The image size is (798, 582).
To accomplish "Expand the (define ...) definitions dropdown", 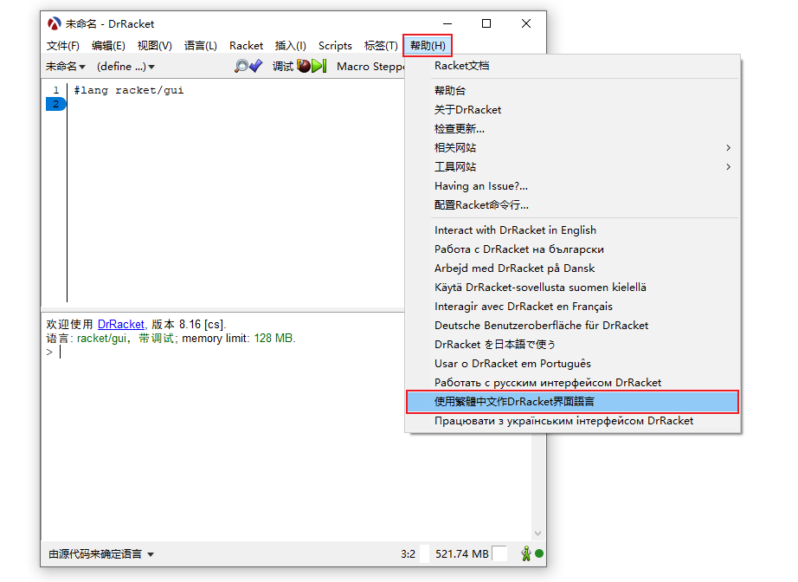I will [x=125, y=66].
